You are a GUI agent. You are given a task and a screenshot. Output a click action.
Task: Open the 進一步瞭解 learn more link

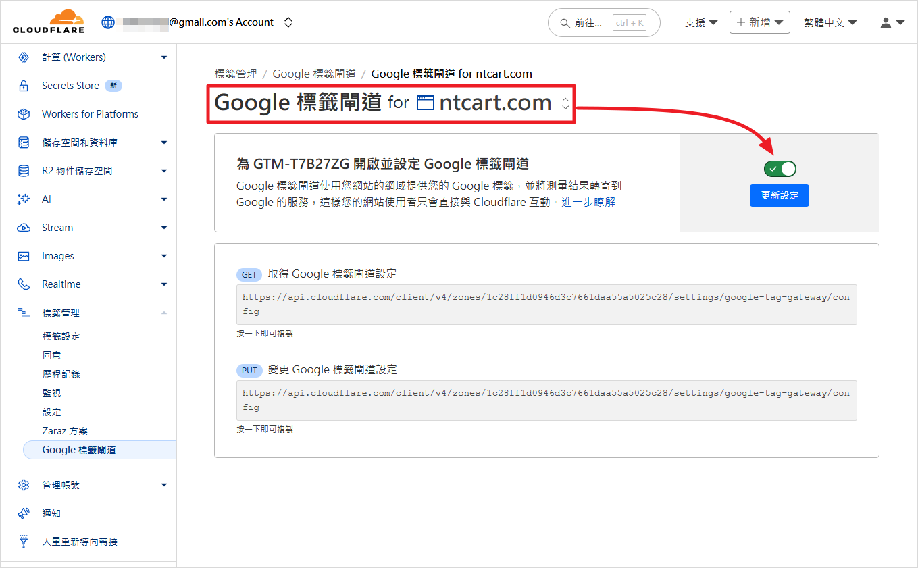tap(588, 202)
